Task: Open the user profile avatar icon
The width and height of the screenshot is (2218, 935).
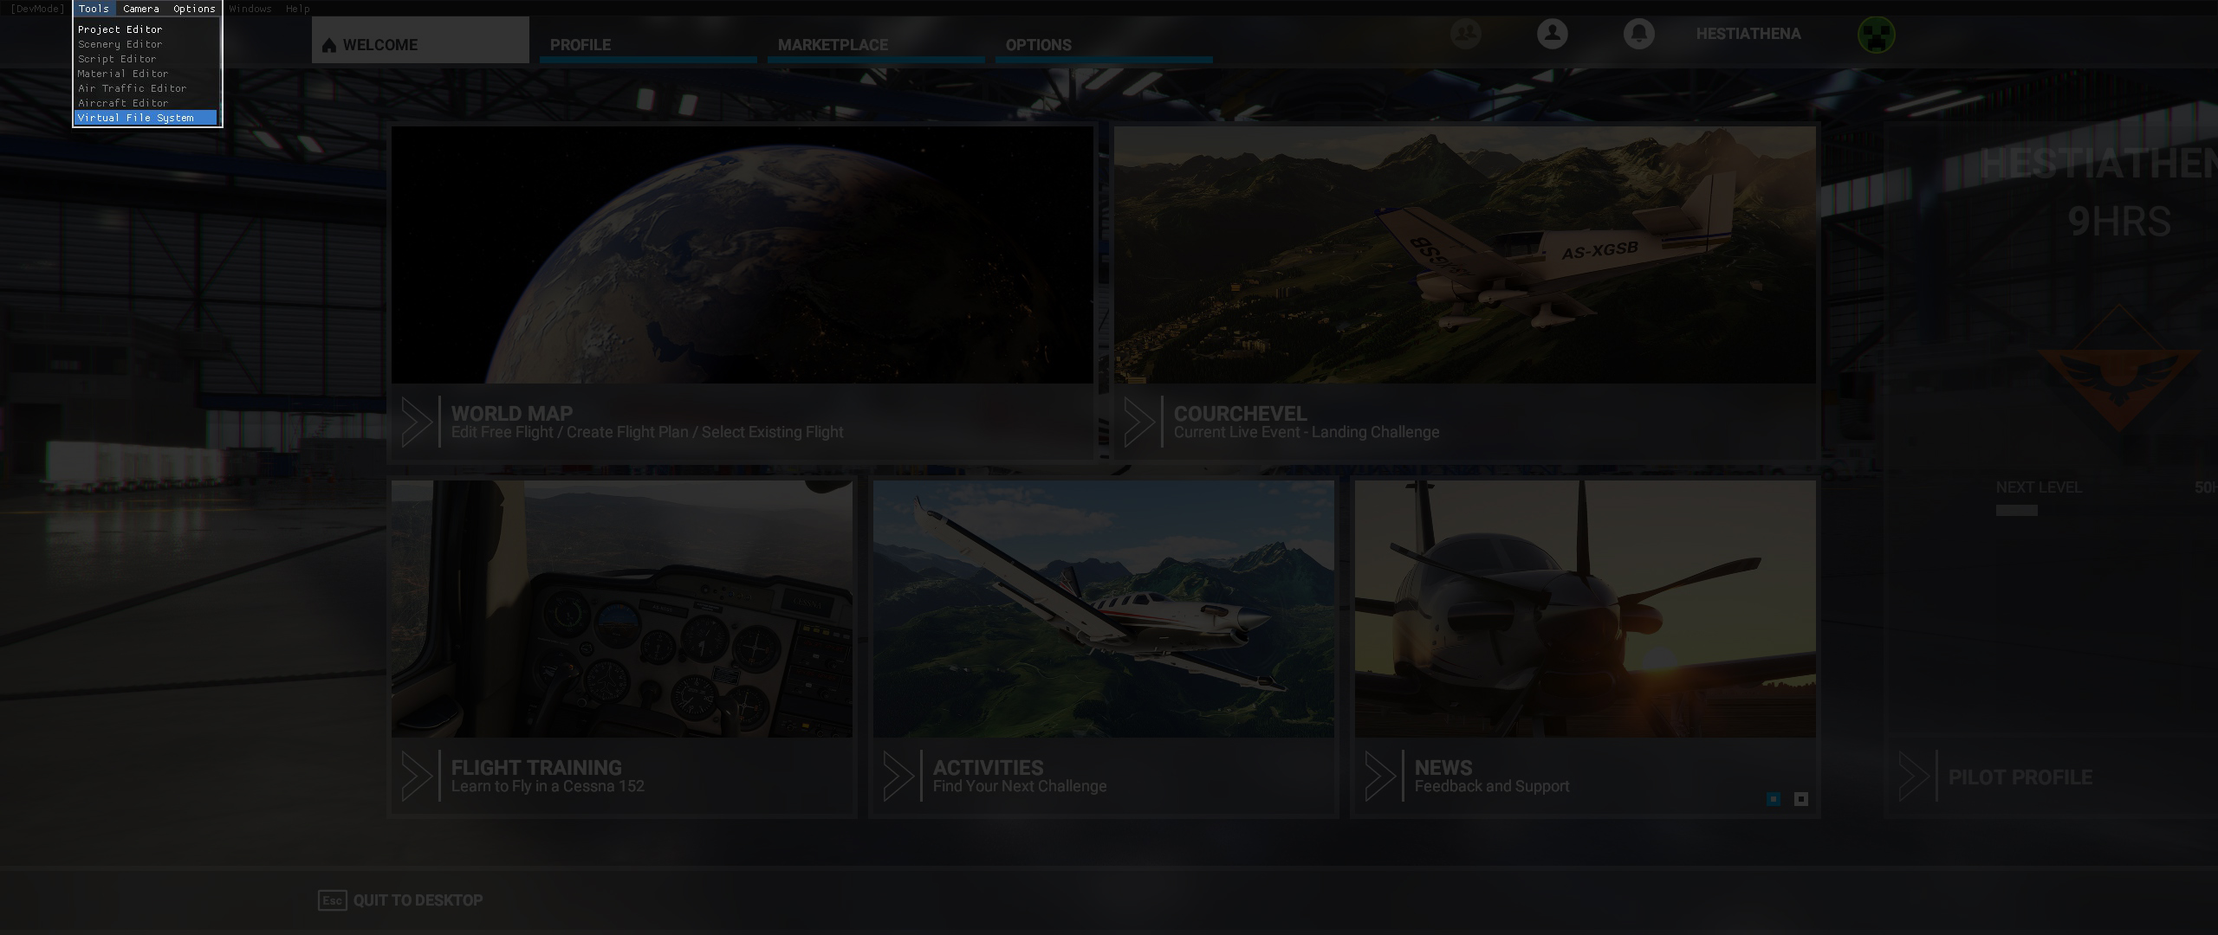Action: click(1552, 34)
